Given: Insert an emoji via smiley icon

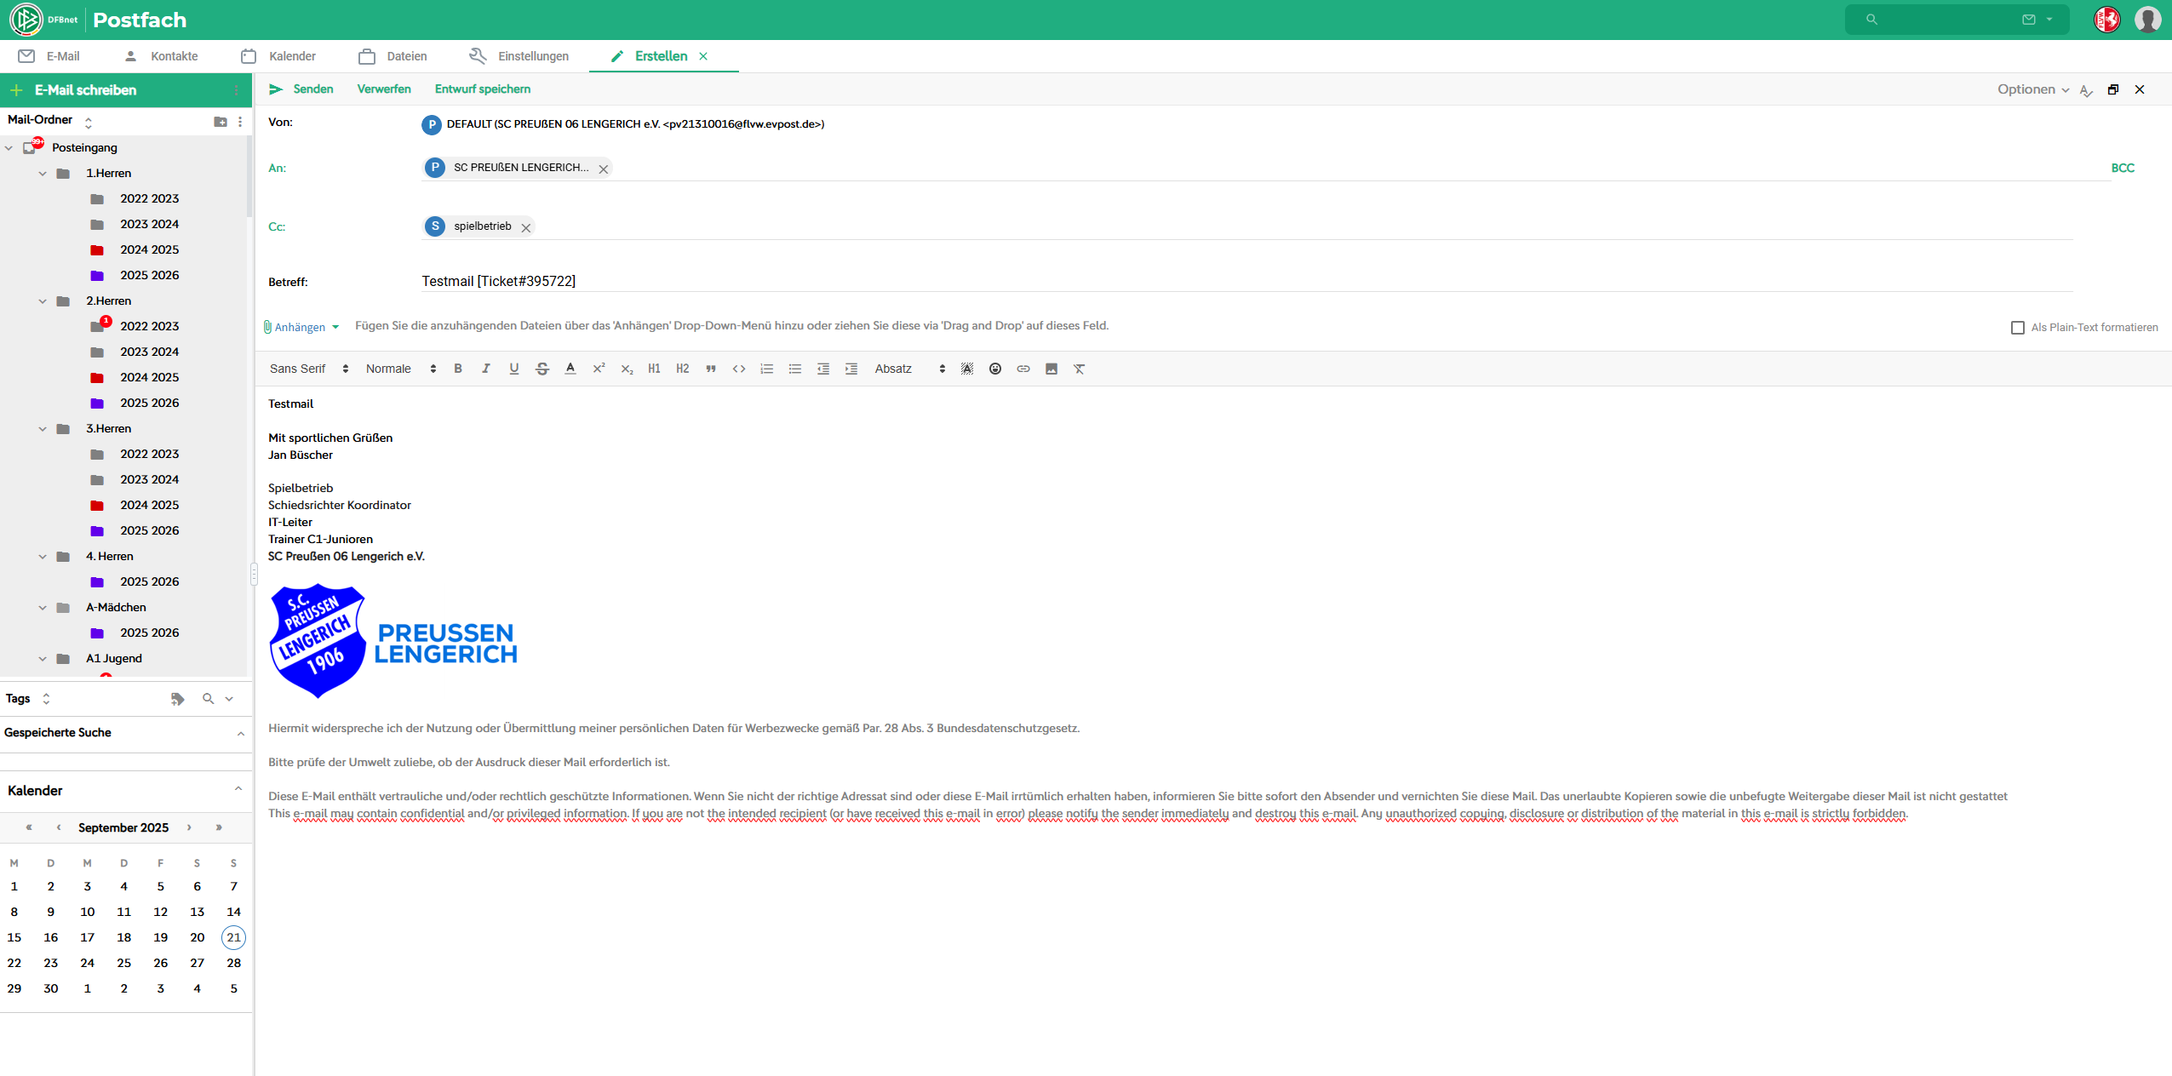Looking at the screenshot, I should [994, 369].
